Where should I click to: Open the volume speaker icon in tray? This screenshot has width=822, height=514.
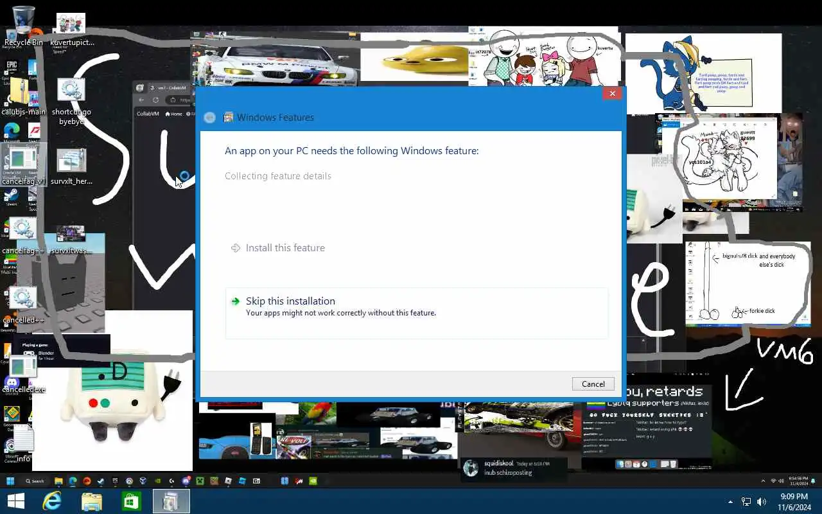762,502
